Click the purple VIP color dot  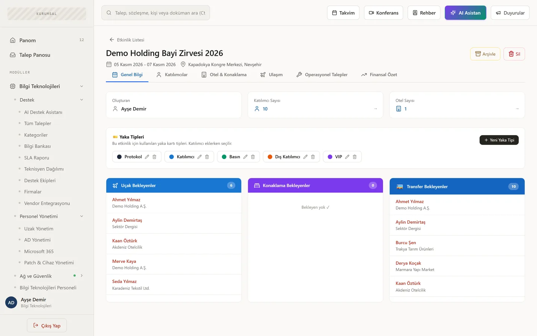(330, 157)
